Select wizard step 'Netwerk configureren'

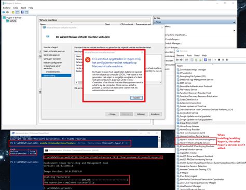pyautogui.click(x=53, y=63)
